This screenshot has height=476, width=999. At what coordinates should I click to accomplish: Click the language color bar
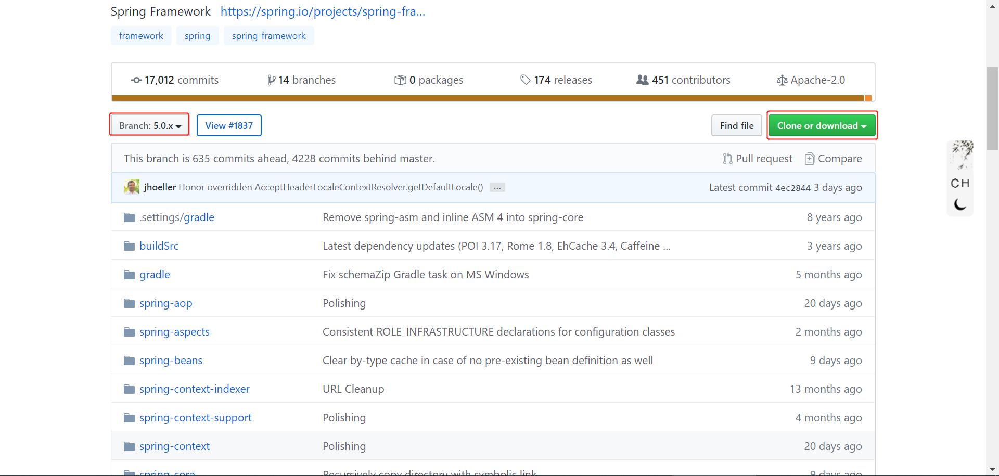click(x=488, y=98)
